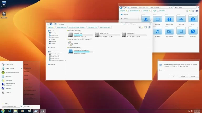
Task: Open Shut down options arrow
Action: [x=32, y=106]
